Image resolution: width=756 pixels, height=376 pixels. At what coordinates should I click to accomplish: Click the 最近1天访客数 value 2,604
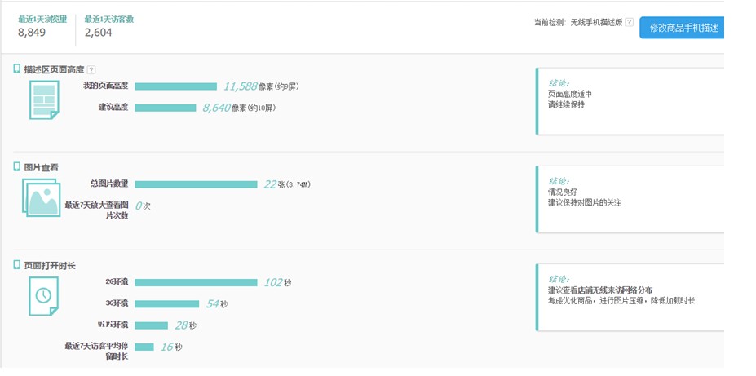(99, 33)
